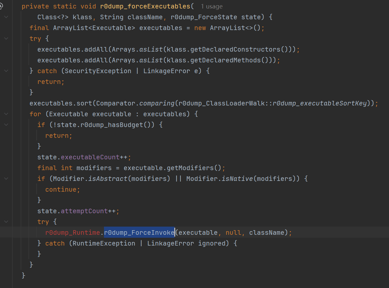
Task: Click the gutter annotation icon beside method declaration
Action: pos(1,6)
